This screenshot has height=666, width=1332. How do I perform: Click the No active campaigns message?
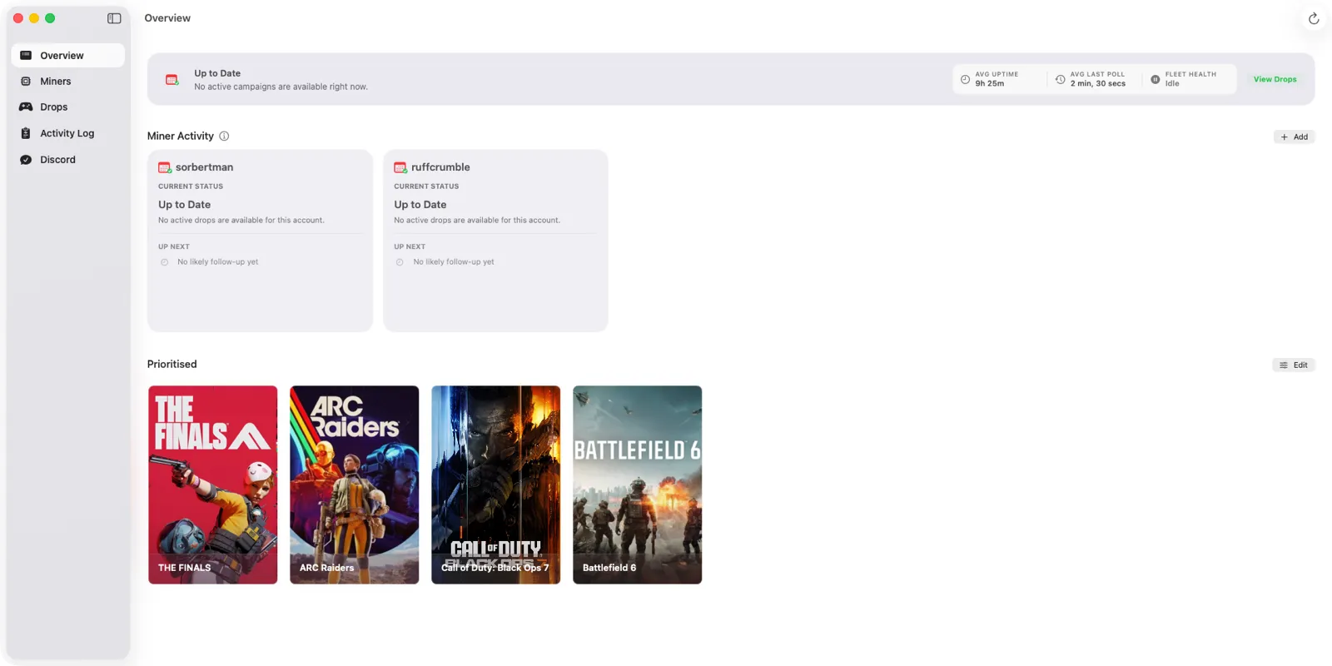(281, 87)
